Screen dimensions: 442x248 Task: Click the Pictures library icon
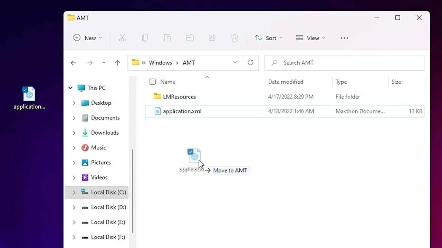pos(85,162)
